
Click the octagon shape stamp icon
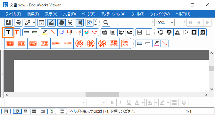161,32
